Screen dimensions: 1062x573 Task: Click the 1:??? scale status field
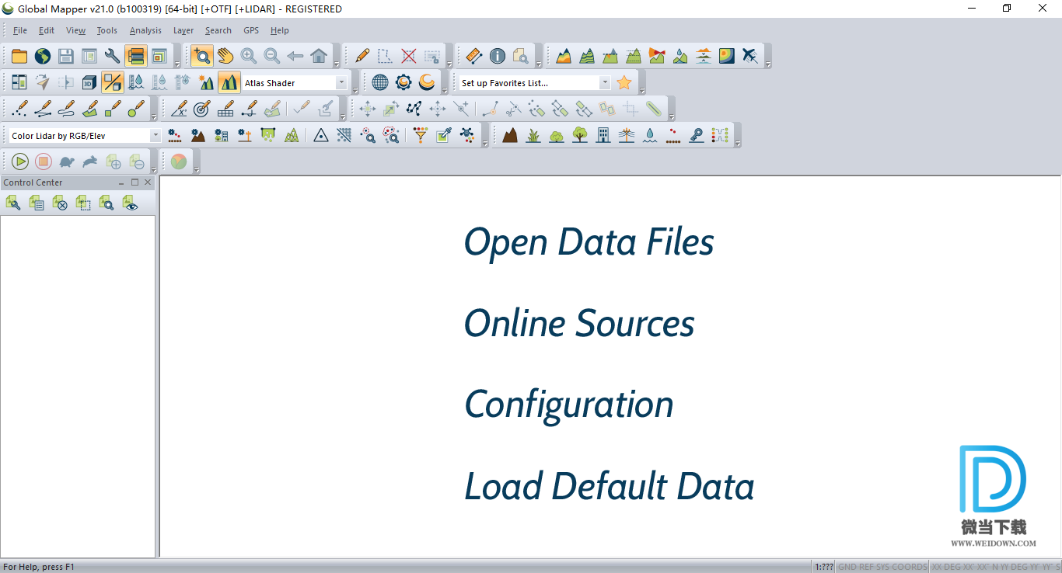(824, 567)
